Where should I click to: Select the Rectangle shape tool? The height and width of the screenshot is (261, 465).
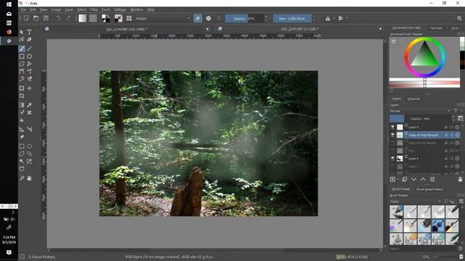click(x=22, y=57)
